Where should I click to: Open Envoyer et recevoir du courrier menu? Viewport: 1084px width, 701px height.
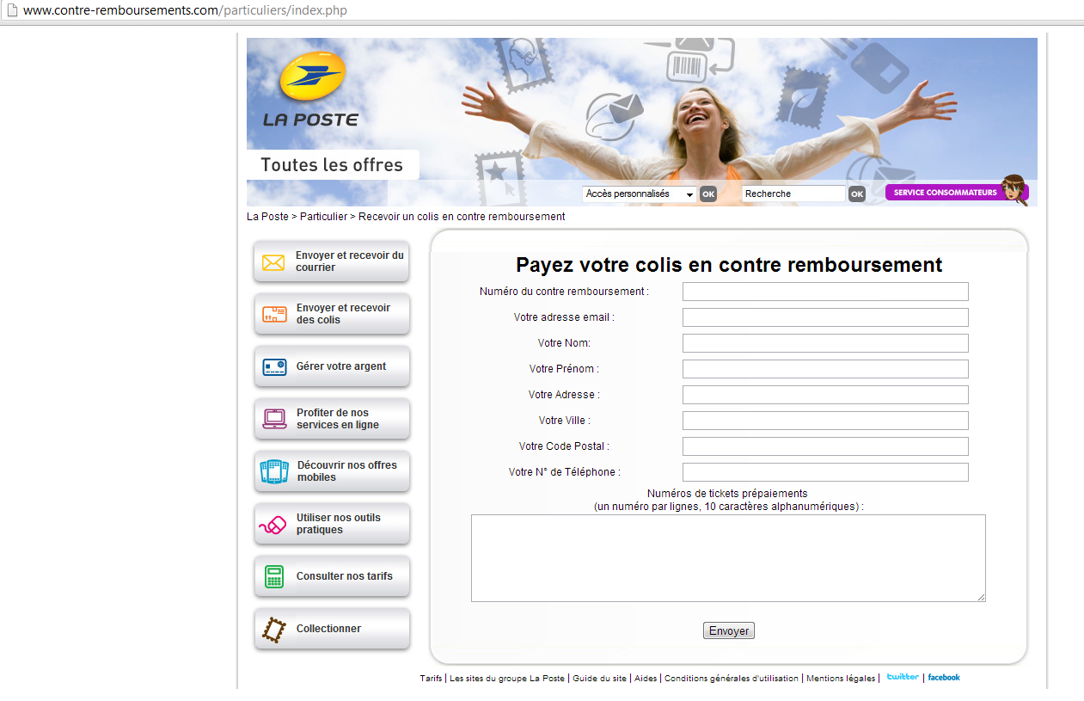coord(332,261)
